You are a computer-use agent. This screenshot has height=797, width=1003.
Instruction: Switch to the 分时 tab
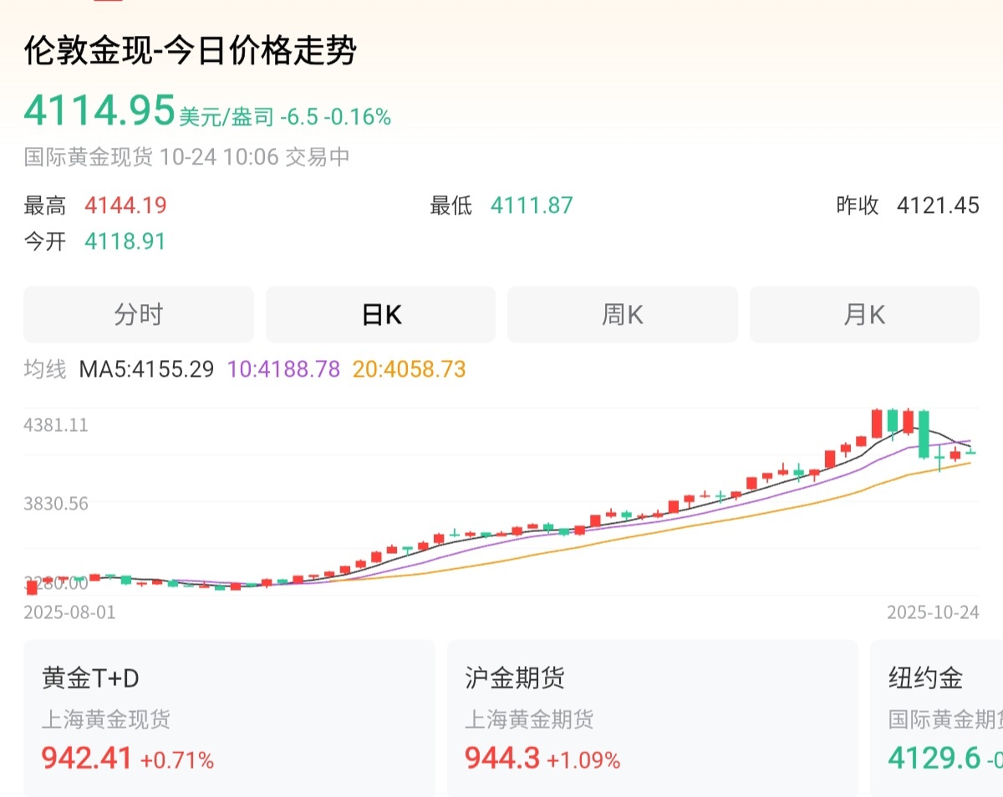click(x=138, y=315)
